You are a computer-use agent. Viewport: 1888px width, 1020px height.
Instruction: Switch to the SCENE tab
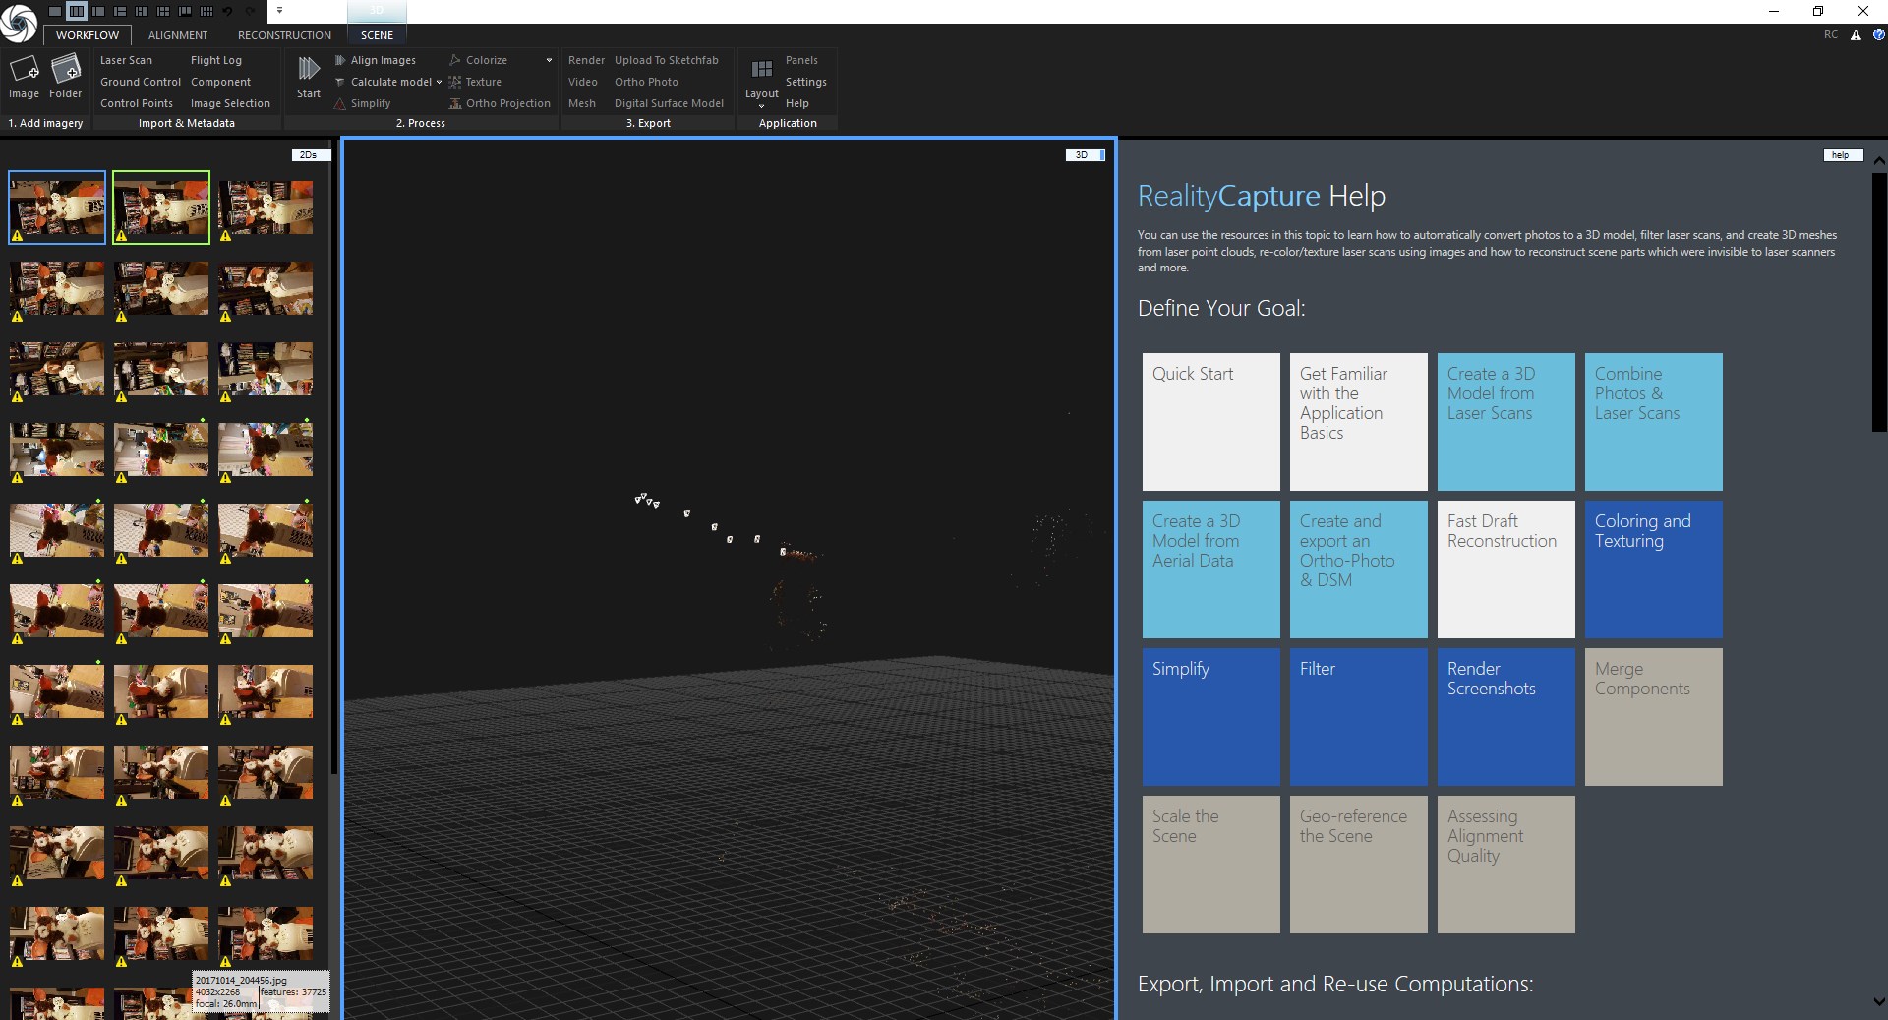pos(377,35)
